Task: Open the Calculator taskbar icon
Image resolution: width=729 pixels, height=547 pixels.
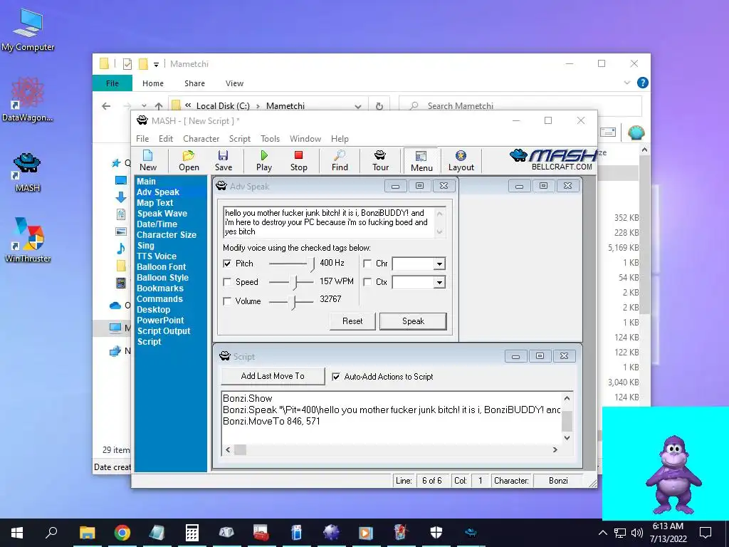Action: pos(192,533)
